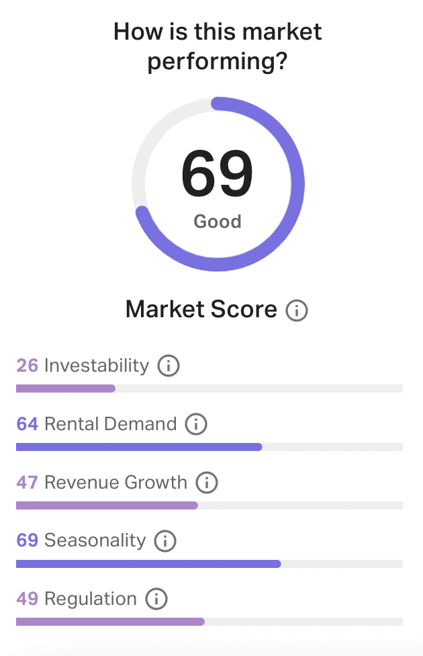
Task: Select the Revenue Growth score bar
Action: pyautogui.click(x=106, y=505)
